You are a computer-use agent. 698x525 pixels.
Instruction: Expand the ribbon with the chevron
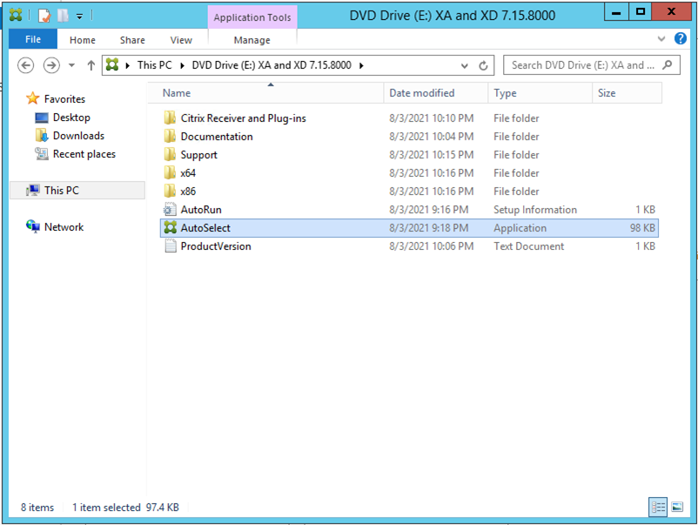pos(661,38)
